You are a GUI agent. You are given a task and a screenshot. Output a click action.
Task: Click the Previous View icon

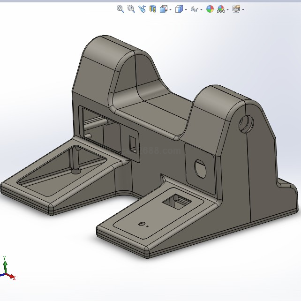tap(142, 9)
